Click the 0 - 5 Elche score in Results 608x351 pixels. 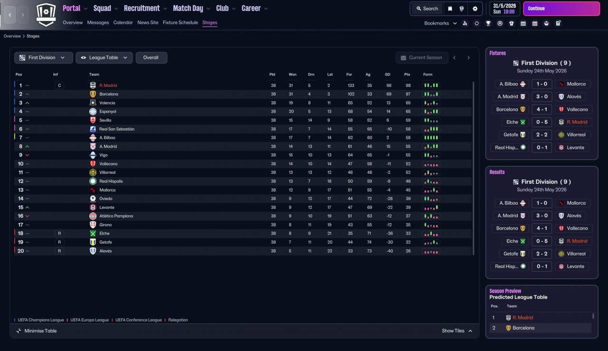coord(542,241)
